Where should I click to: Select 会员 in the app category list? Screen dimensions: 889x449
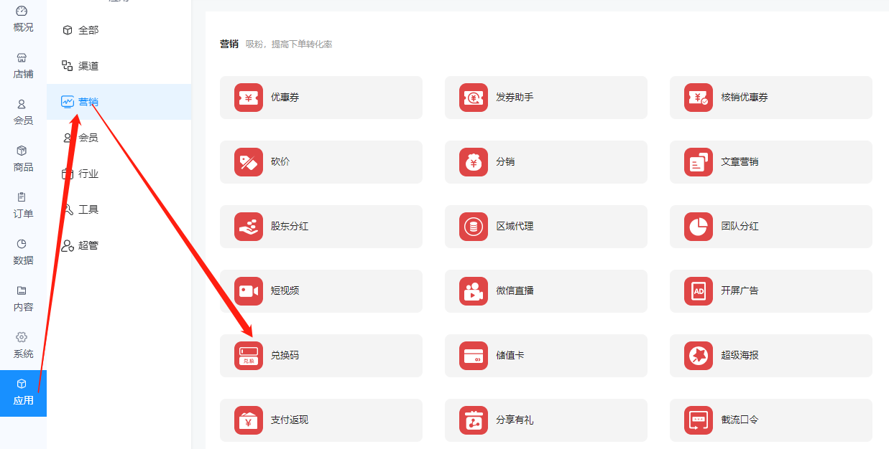click(x=119, y=138)
